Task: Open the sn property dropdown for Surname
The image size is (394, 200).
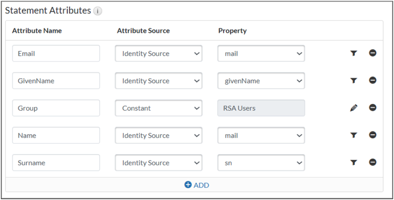Action: (261, 163)
